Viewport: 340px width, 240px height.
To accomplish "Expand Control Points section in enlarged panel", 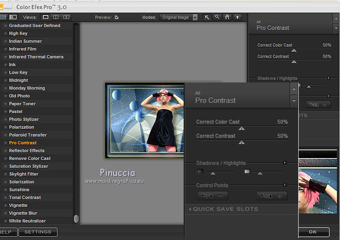I will pyautogui.click(x=285, y=185).
